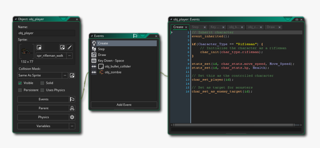This screenshot has width=320, height=148.
Task: Select the Step event in the list
Action: pyautogui.click(x=124, y=49)
